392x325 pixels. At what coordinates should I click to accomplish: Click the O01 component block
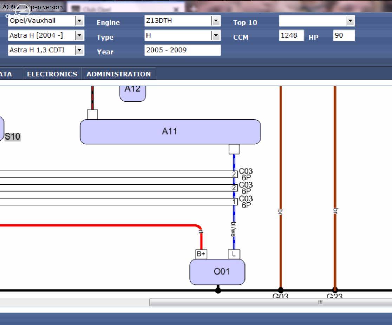click(217, 272)
